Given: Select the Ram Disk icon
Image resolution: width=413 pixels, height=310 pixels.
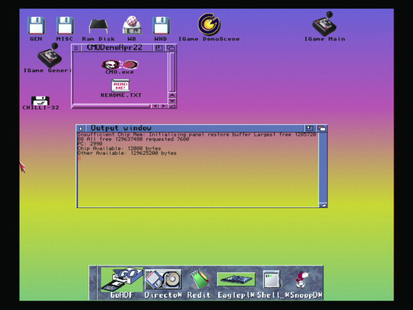Looking at the screenshot, I should (x=99, y=26).
